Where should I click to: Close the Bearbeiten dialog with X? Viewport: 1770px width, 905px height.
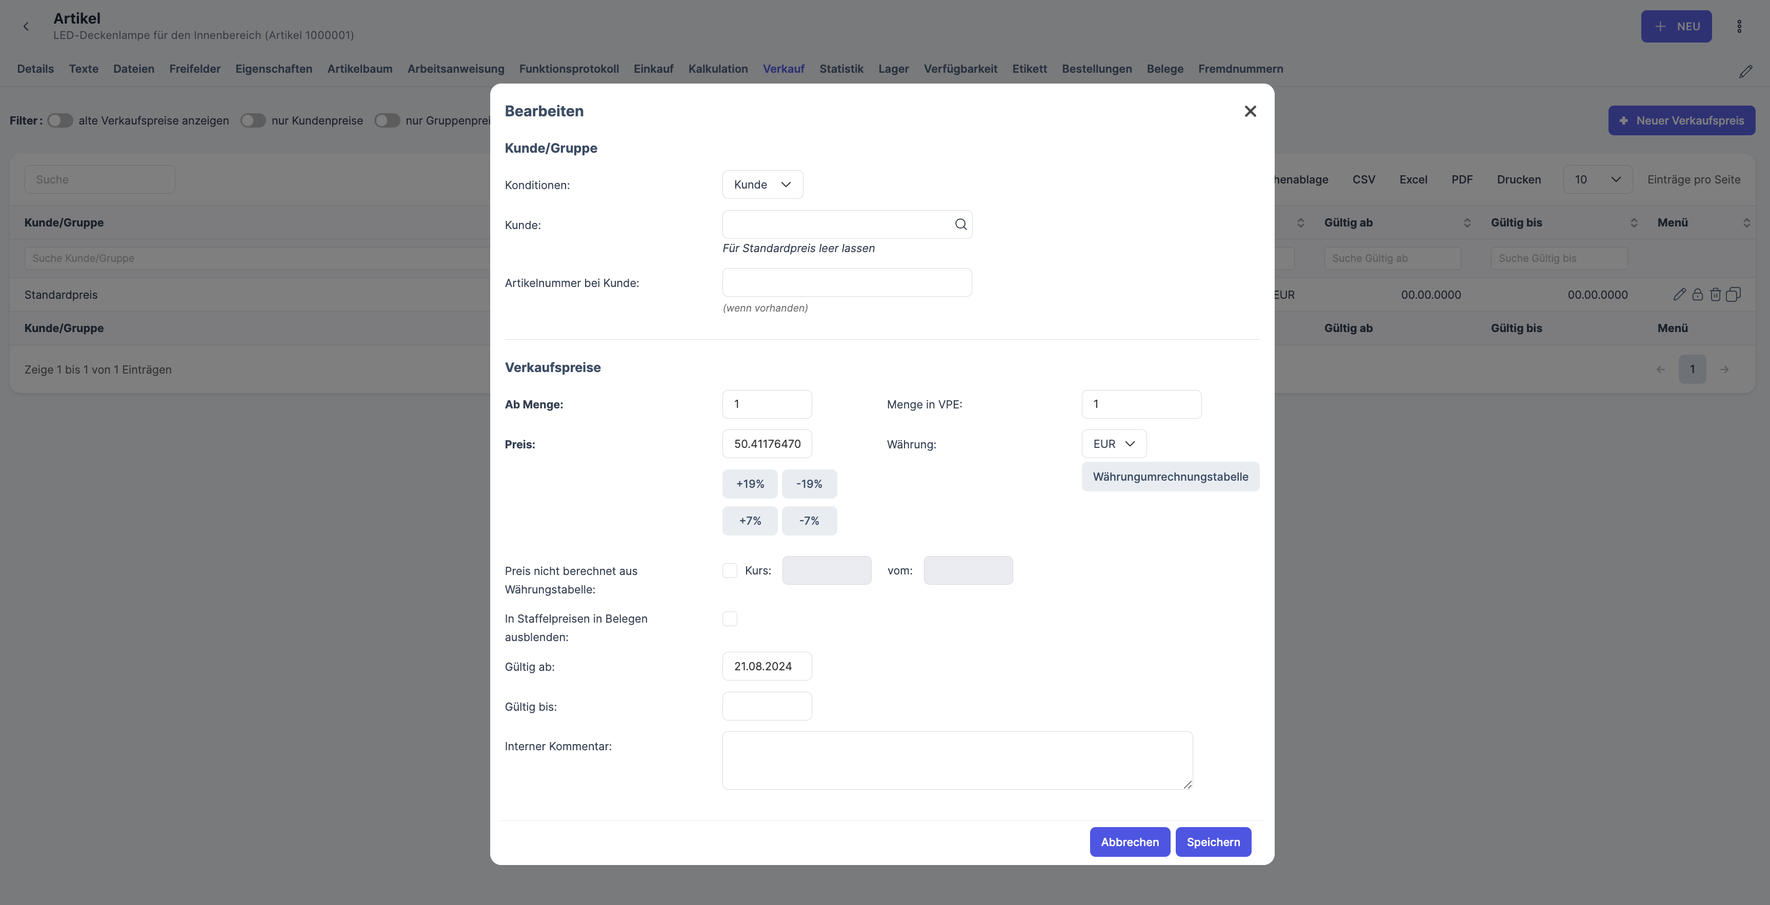1250,111
